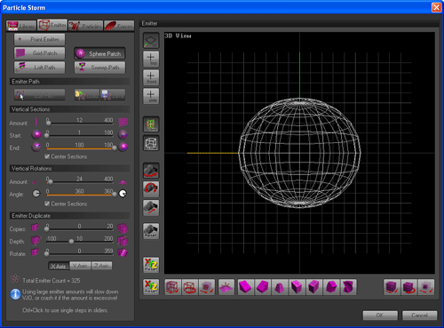Click the blue info icon beside the warning
This screenshot has height=328, width=444.
click(15, 294)
